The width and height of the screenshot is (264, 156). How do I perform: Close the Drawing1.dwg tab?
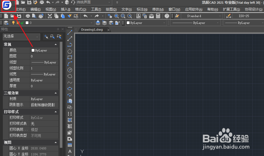[109, 30]
